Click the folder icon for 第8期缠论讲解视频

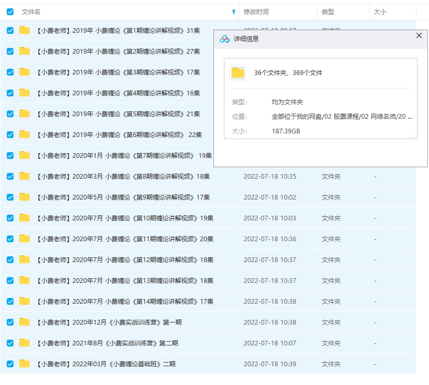click(x=24, y=176)
